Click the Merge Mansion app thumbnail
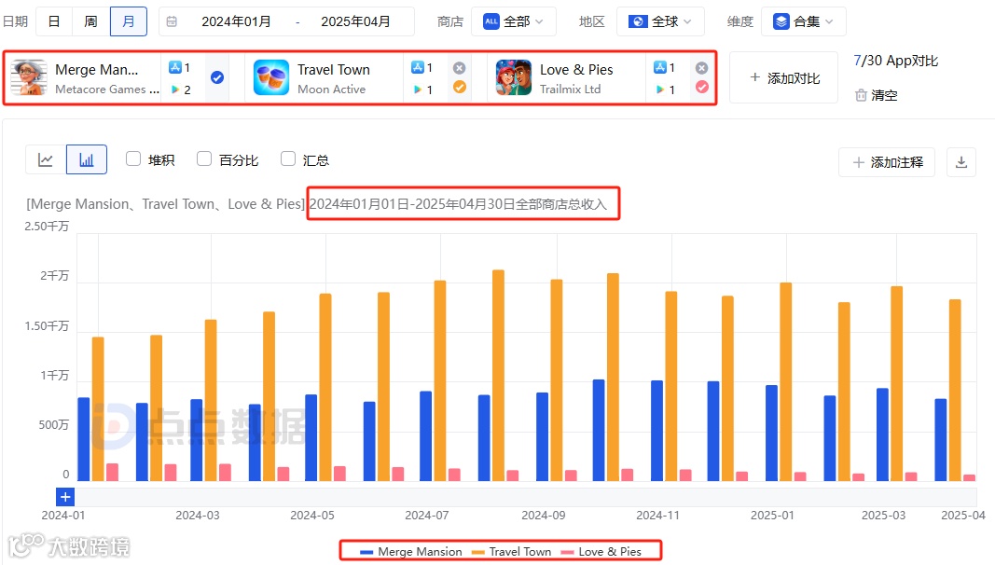Viewport: 995px width, 565px height. (29, 77)
